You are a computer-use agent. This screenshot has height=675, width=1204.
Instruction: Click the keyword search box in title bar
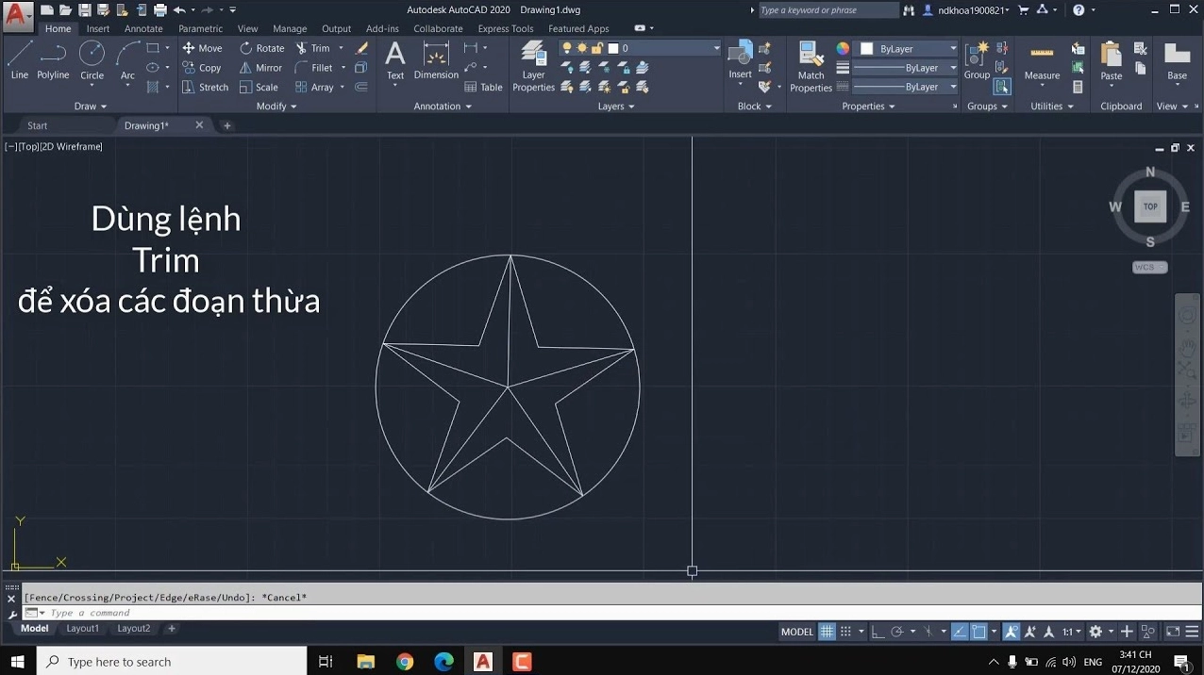click(828, 9)
